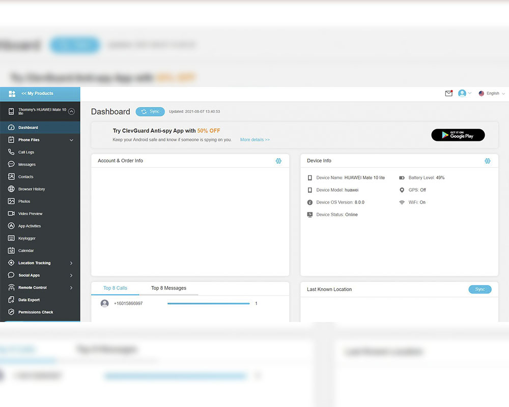This screenshot has width=509, height=407.
Task: Click the WiFi On status entry
Action: pos(412,202)
